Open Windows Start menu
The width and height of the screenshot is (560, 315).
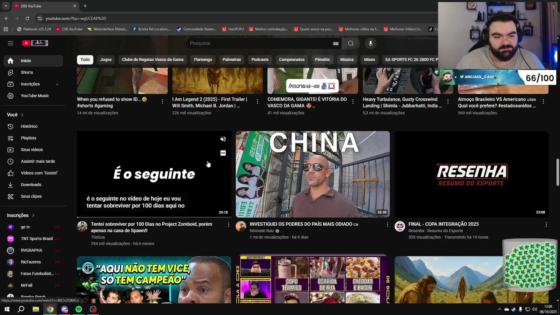pyautogui.click(x=7, y=309)
